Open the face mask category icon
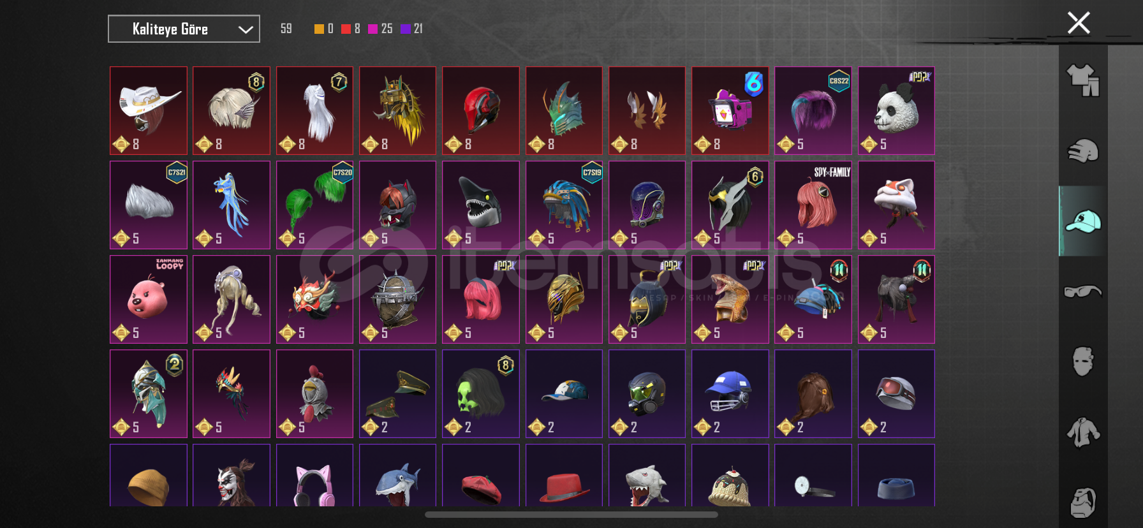 1083,361
